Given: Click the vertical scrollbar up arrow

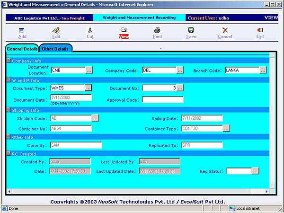Looking at the screenshot, I should (x=273, y=55).
